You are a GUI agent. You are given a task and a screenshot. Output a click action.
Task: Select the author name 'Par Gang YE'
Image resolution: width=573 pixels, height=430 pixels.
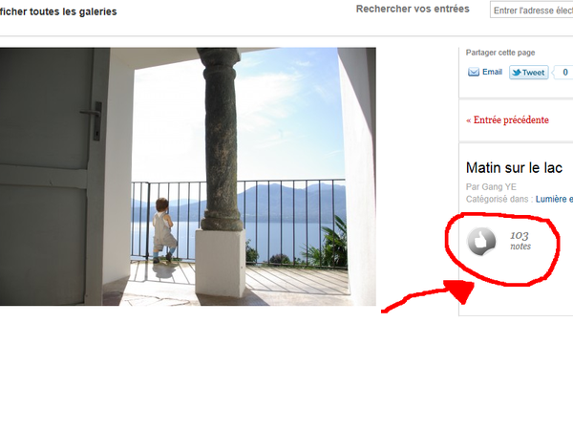pos(491,187)
